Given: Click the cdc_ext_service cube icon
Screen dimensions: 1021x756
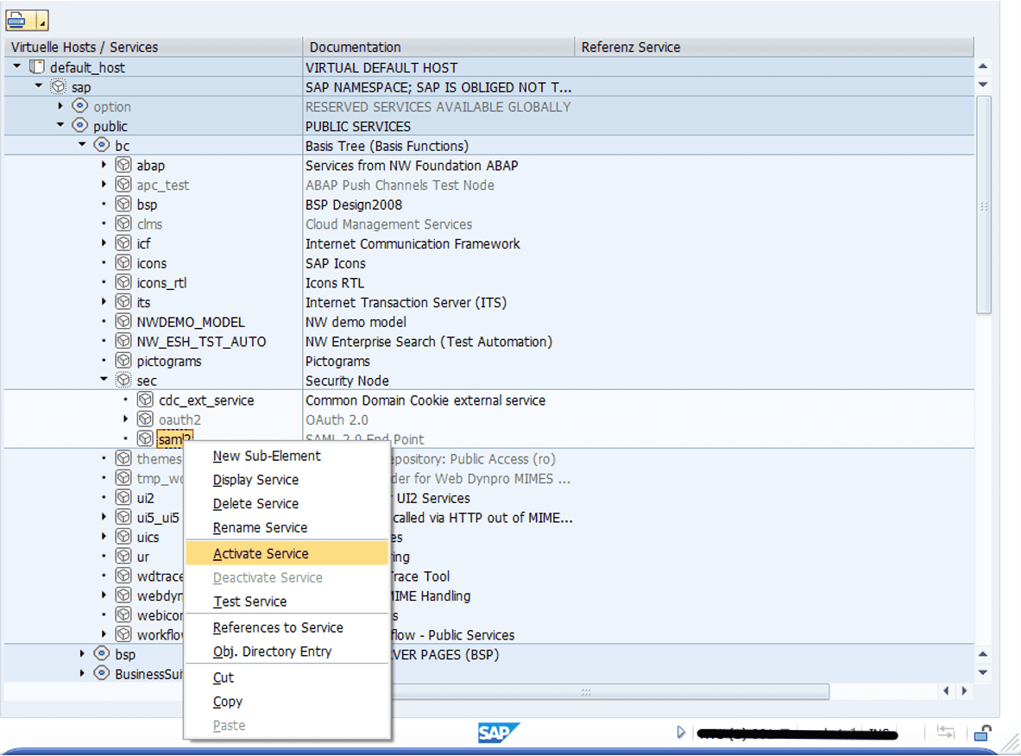Looking at the screenshot, I should pyautogui.click(x=145, y=400).
